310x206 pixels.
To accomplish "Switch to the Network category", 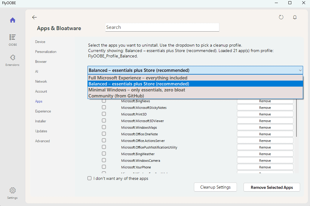I will (41, 81).
